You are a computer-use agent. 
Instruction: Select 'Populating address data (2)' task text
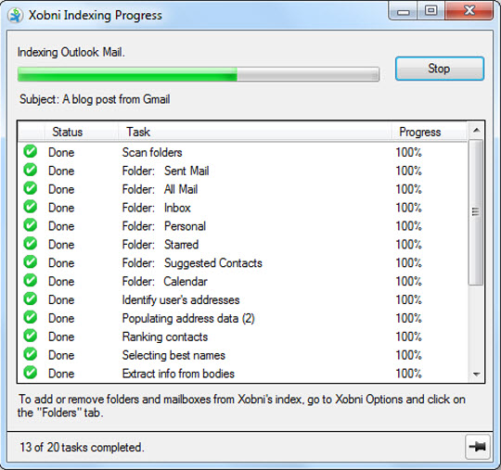tap(188, 319)
